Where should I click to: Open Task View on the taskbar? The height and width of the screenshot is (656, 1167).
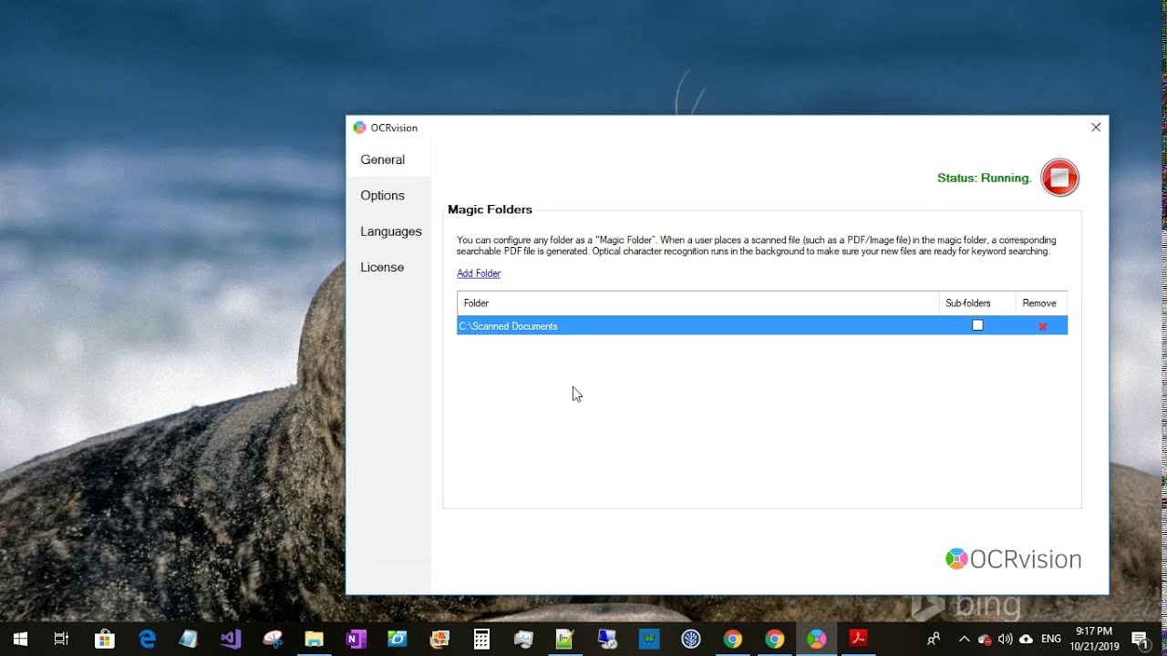point(62,639)
